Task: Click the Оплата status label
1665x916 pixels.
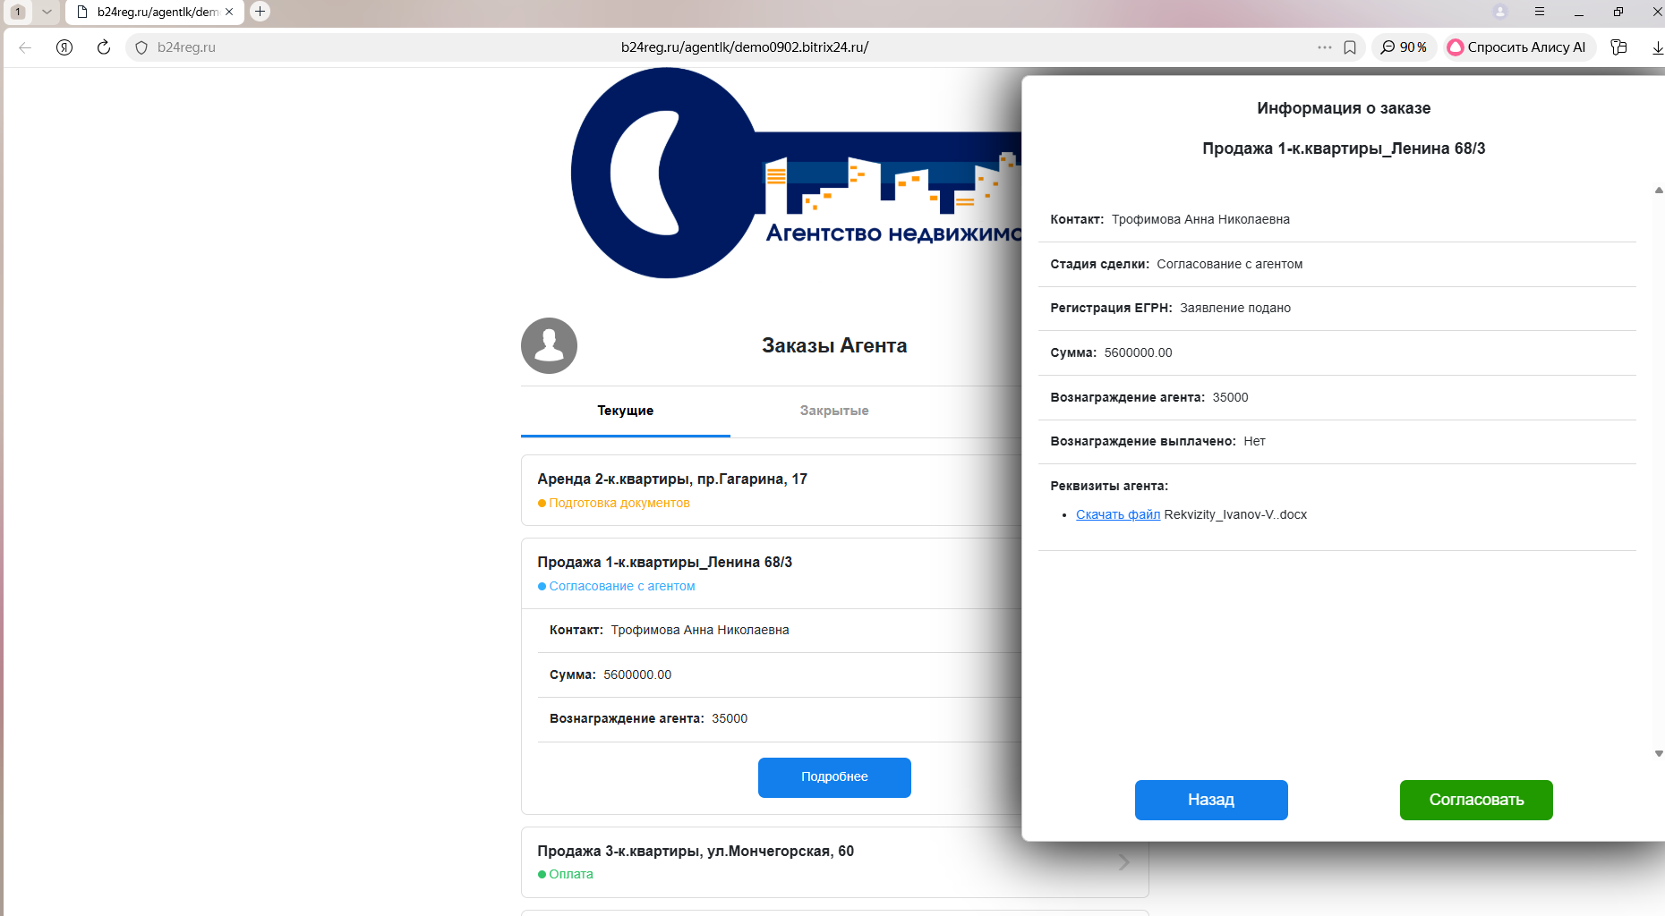Action: point(571,874)
